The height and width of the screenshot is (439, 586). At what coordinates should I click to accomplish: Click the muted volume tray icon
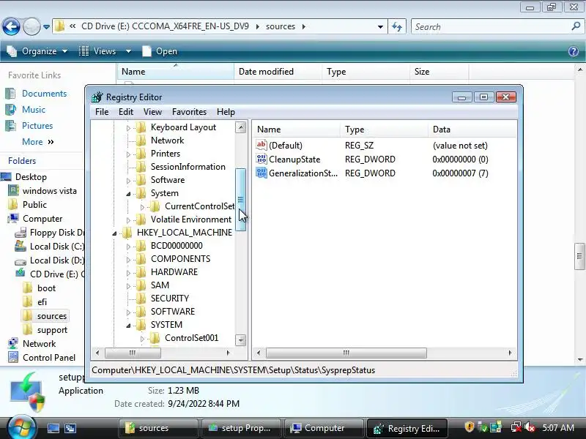[x=529, y=427]
